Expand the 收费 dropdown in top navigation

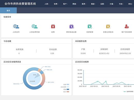click(56, 4)
